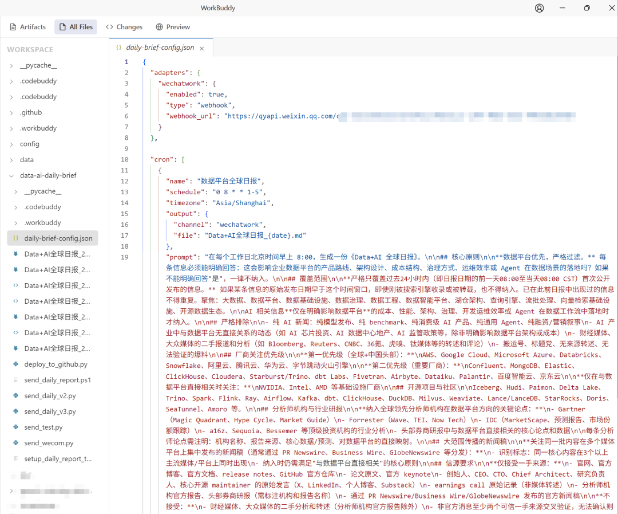This screenshot has width=618, height=514.
Task: Open send_daily_report.ps1 file
Action: (58, 380)
